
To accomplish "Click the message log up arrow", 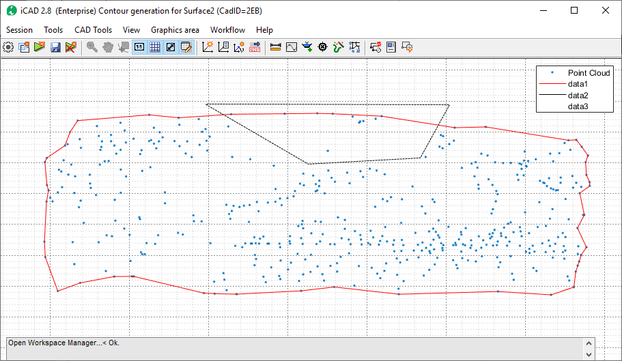I will coord(589,343).
